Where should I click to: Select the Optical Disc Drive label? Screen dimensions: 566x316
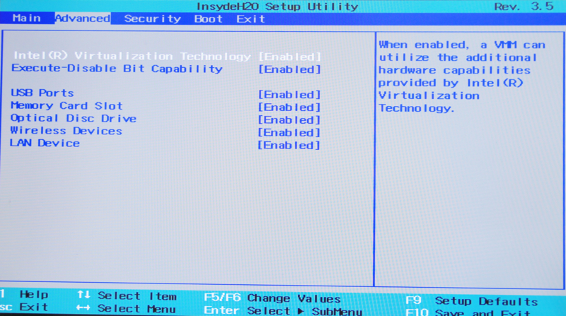74,118
